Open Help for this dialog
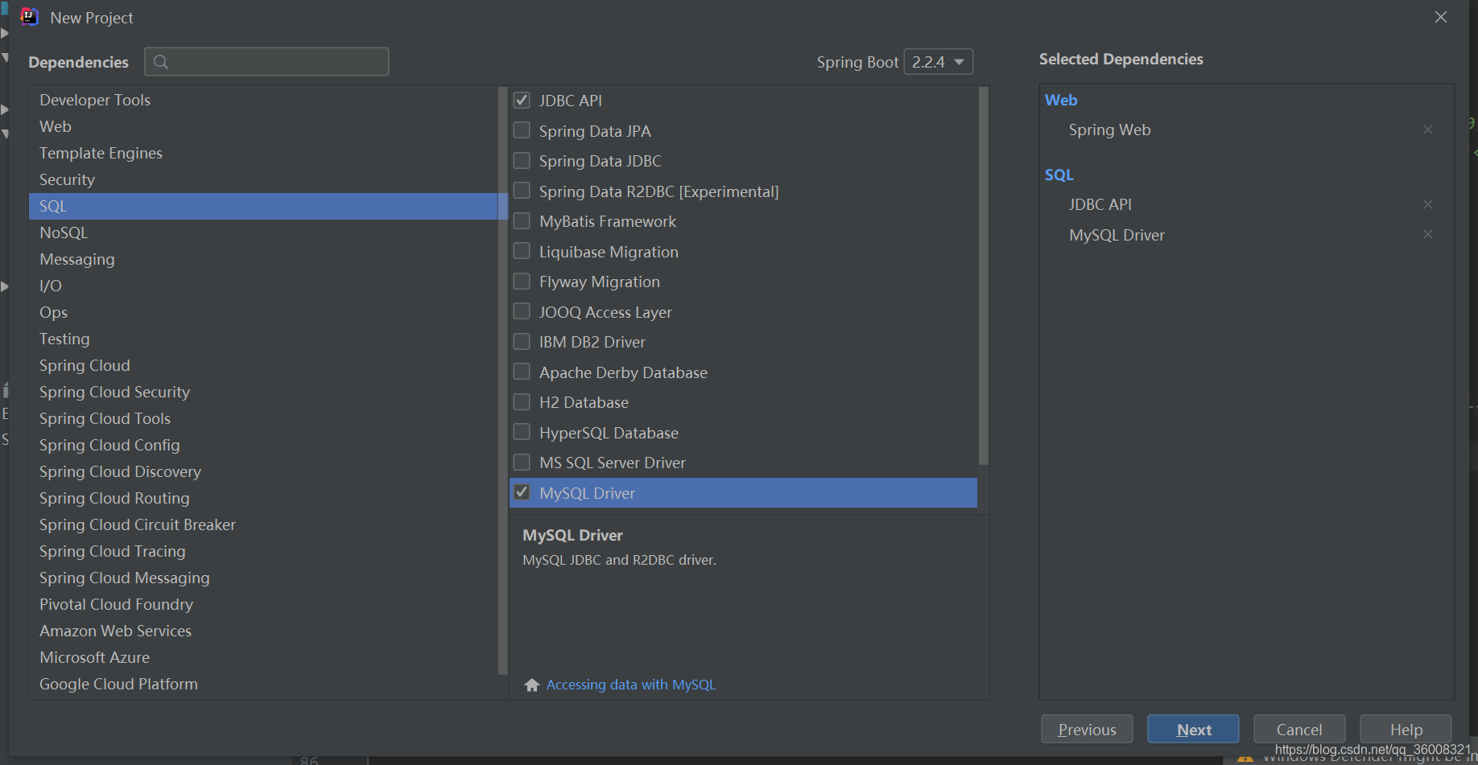This screenshot has width=1478, height=765. [1406, 730]
